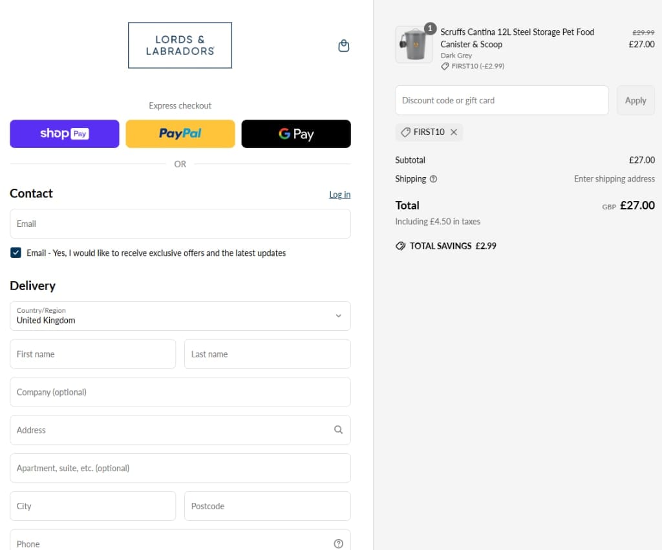Click the Total £27.00 amount
662x550 pixels.
pos(637,206)
